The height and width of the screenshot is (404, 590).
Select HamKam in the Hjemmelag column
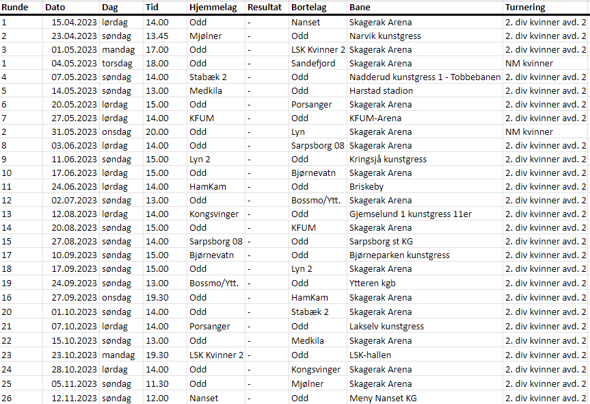tap(208, 186)
